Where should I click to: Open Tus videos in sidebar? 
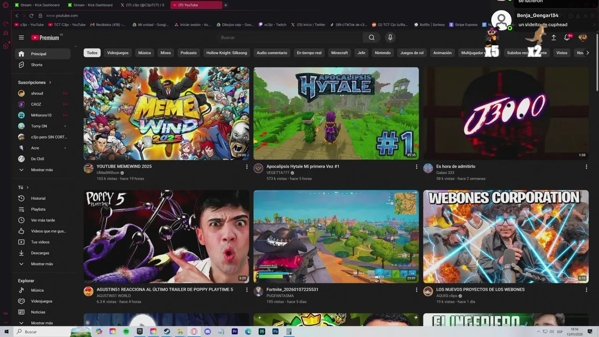[x=43, y=242]
